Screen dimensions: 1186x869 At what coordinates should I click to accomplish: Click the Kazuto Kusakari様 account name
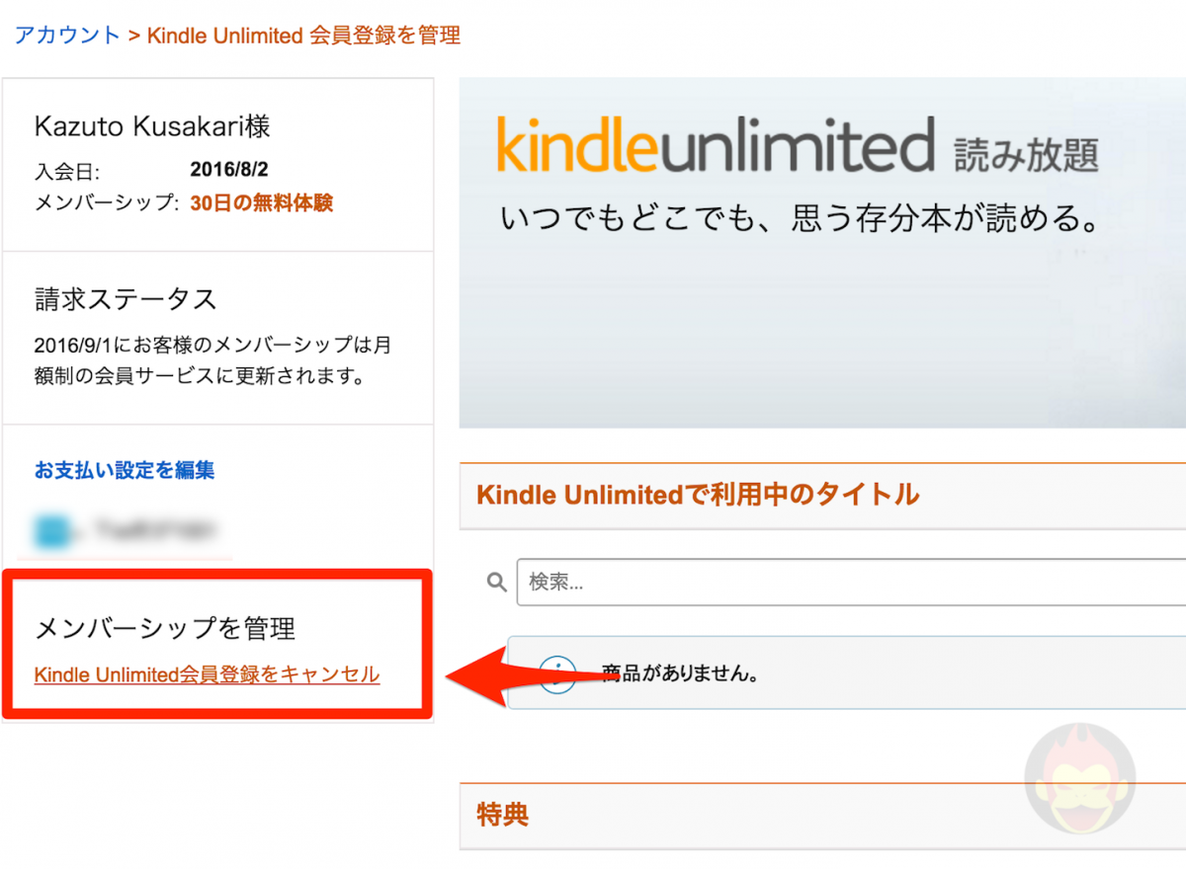point(150,126)
